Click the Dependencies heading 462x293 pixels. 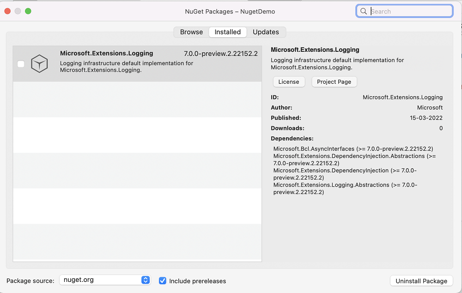pyautogui.click(x=292, y=138)
